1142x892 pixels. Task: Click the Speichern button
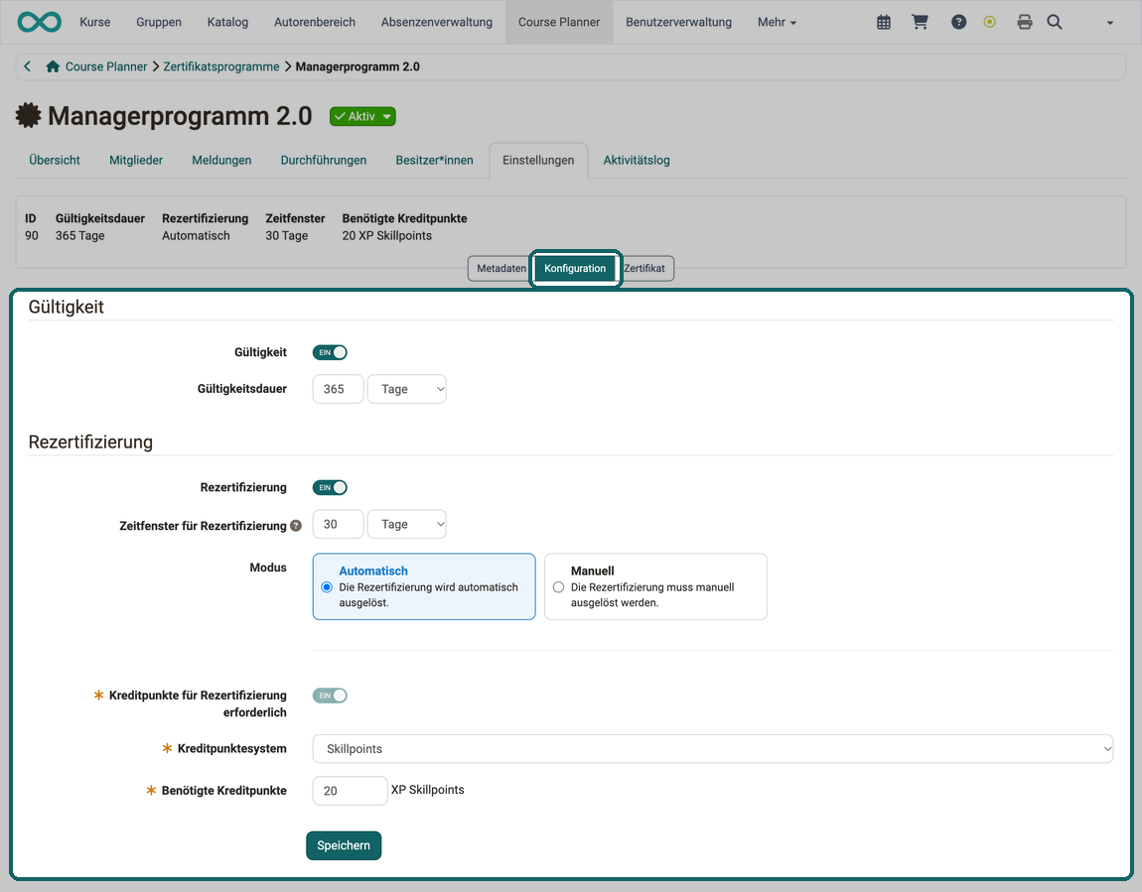point(344,845)
